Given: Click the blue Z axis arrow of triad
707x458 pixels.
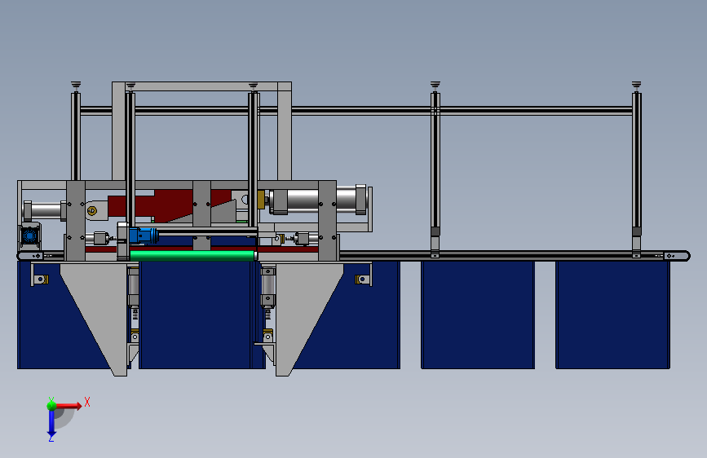Looking at the screenshot, I should tap(51, 423).
